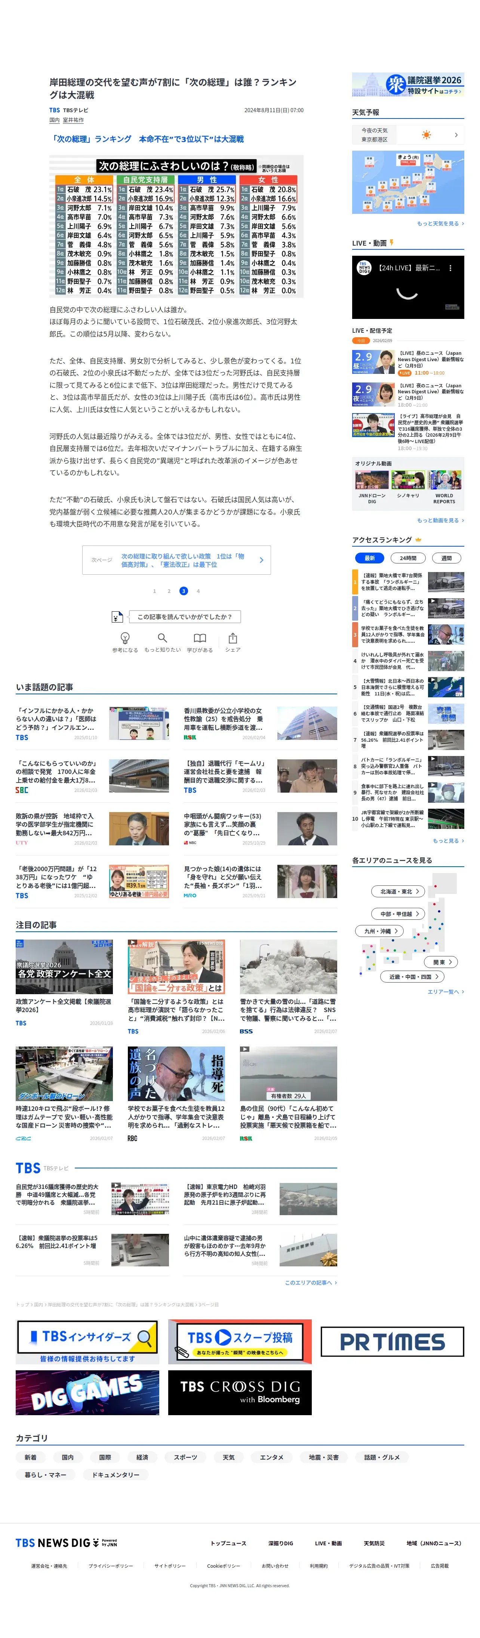Viewport: 480px width, 1638px height.
Task: Open the TBSインサイダーズ banner
Action: 87,1342
